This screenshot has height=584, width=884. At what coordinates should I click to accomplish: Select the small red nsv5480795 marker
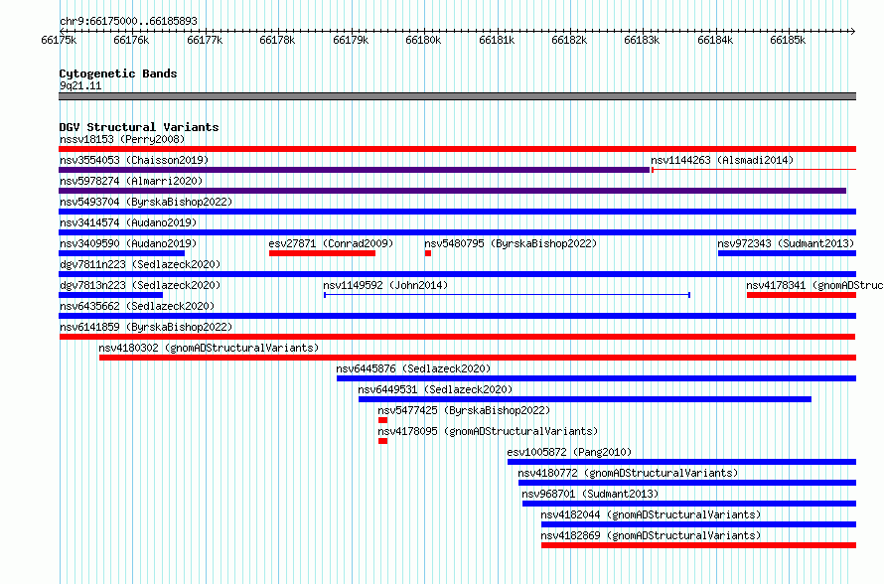428,253
